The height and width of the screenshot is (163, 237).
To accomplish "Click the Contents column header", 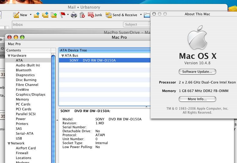I will [x=28, y=50].
